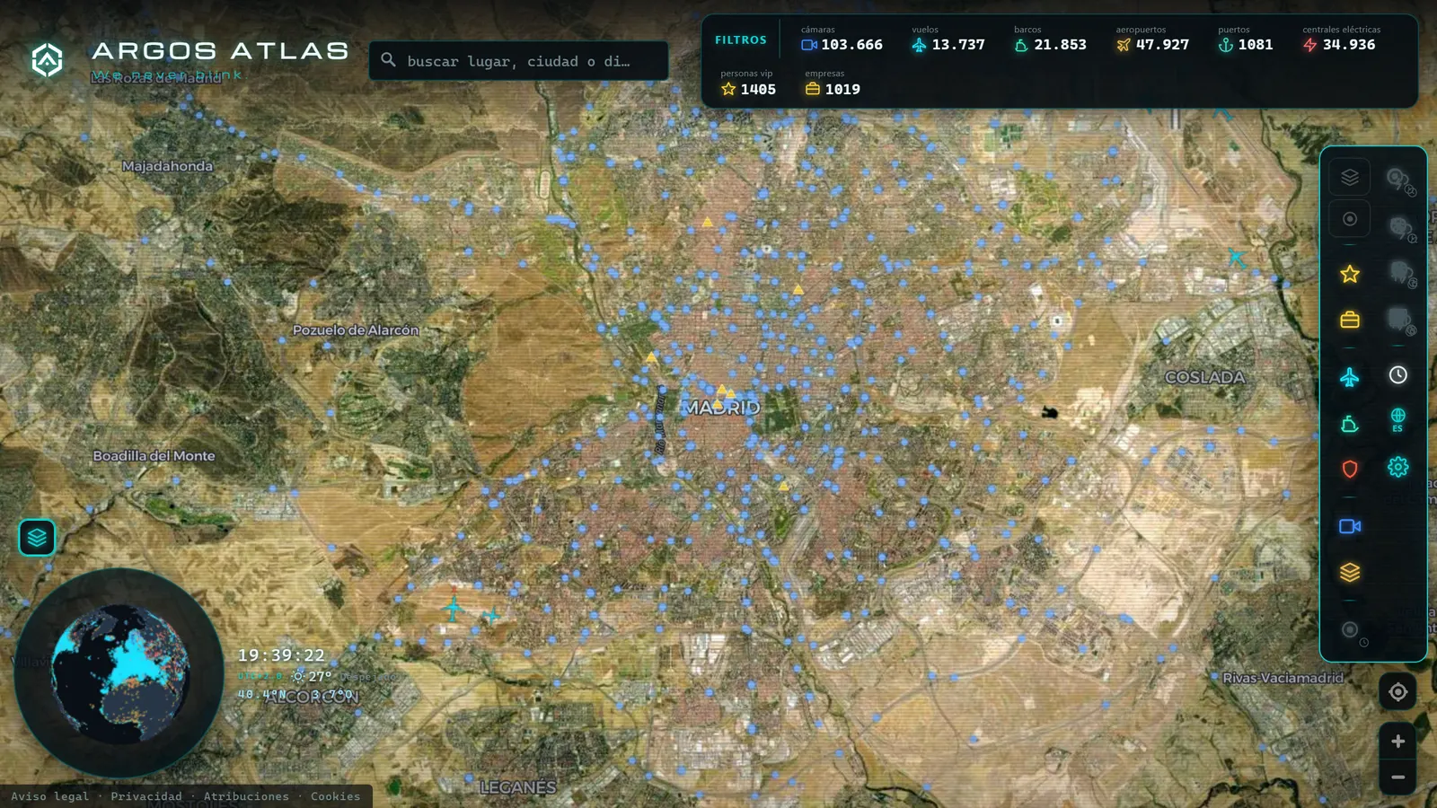1437x808 pixels.
Task: Click the MADRID map label
Action: pos(722,408)
